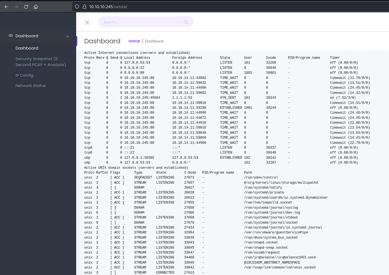Open the browser home page icon
This screenshot has height=275, width=389.
(x=36, y=6)
